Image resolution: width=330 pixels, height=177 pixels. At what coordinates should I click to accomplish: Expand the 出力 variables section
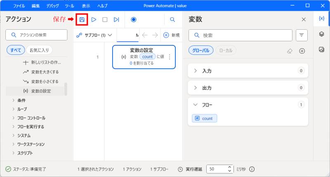(x=248, y=88)
